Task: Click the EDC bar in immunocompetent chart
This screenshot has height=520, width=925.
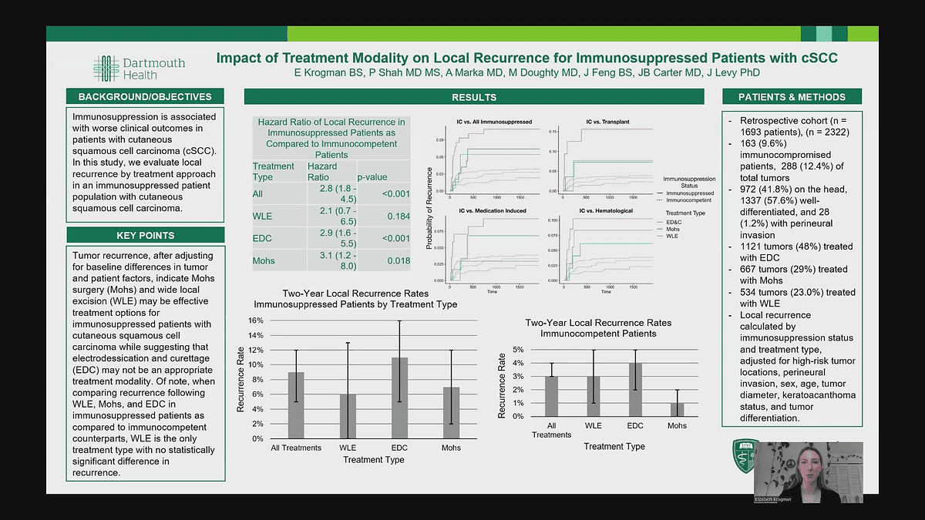Action: pyautogui.click(x=636, y=390)
